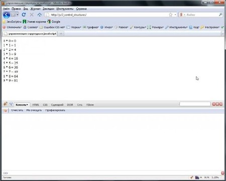
Task: Open a new tab with the plus button
Action: click(61, 34)
